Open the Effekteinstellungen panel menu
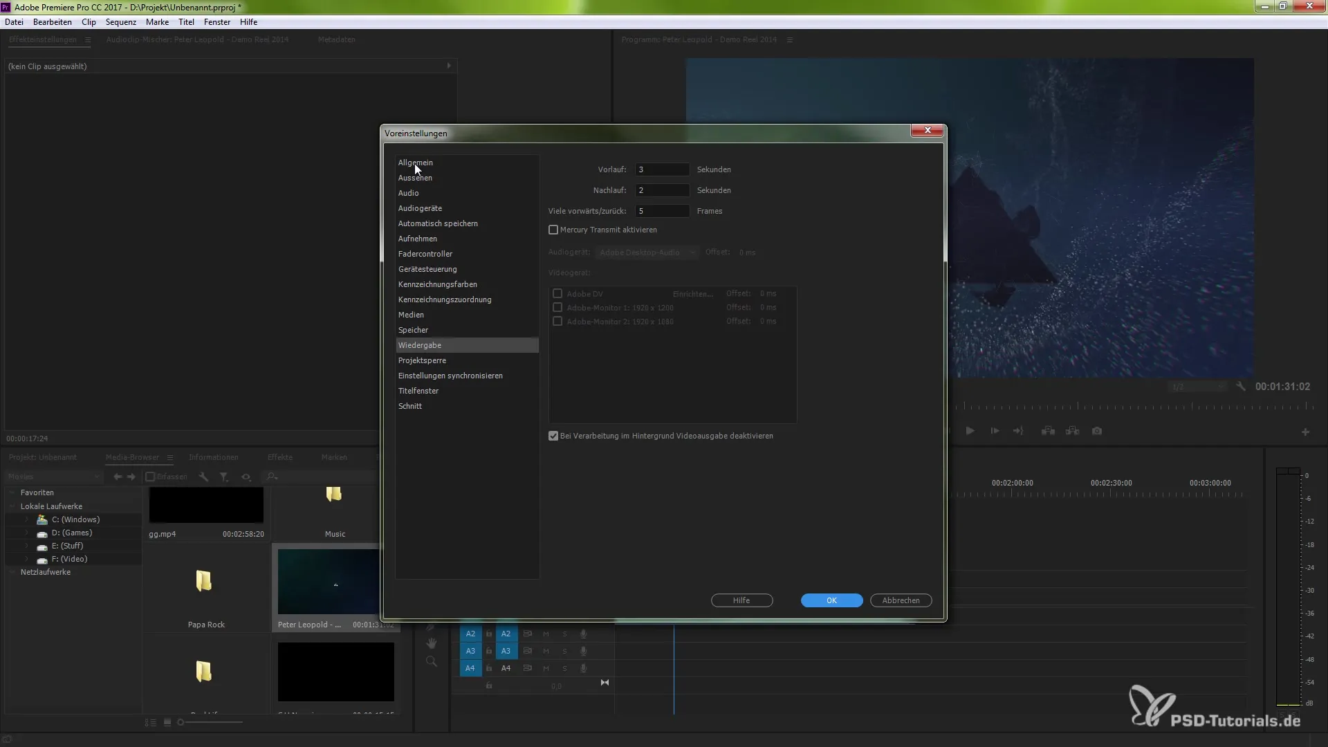 [x=88, y=39]
